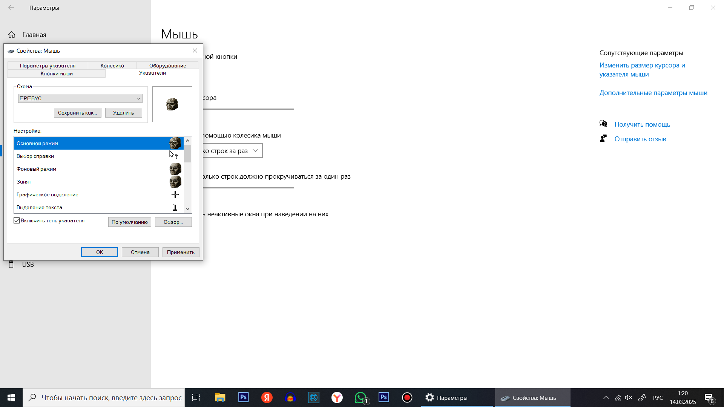Viewport: 724px width, 407px height.
Task: Click pointer list scrollbar down arrow
Action: pos(187,209)
